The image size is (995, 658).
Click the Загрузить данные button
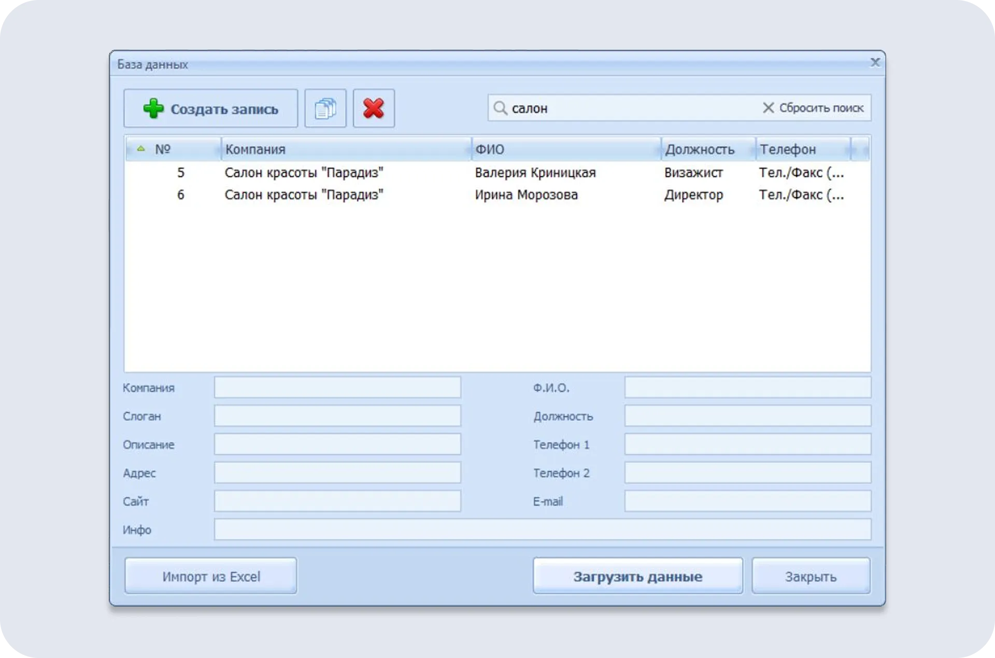638,576
